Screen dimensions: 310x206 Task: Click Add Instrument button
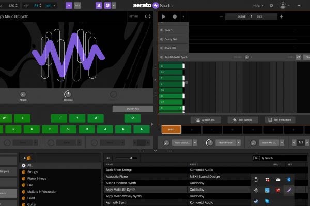(x=280, y=120)
